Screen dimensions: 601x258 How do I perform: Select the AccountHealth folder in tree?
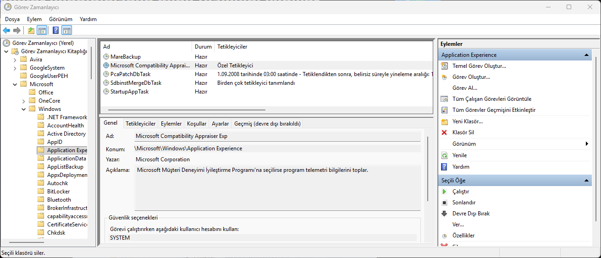point(66,126)
